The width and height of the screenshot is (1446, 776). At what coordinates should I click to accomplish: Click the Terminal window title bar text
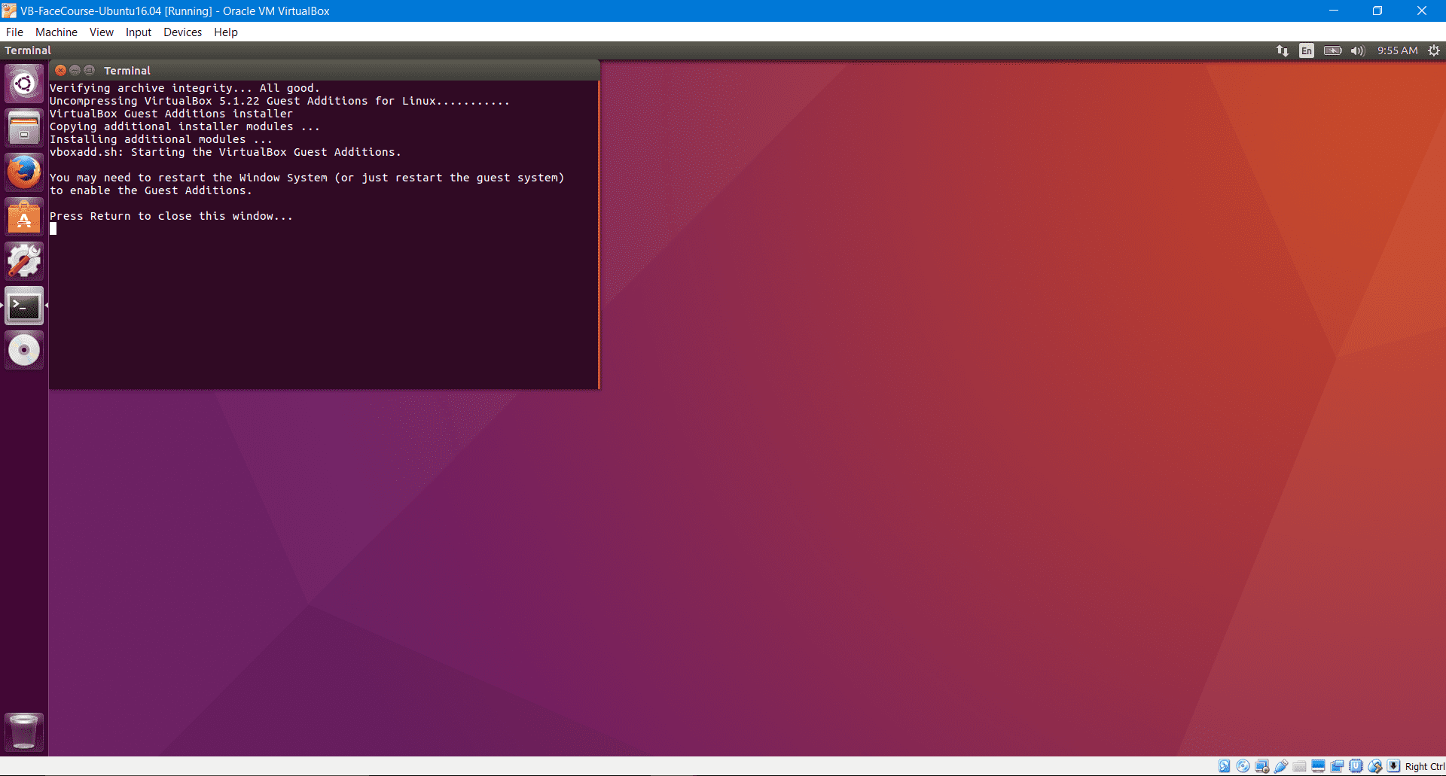pyautogui.click(x=127, y=71)
